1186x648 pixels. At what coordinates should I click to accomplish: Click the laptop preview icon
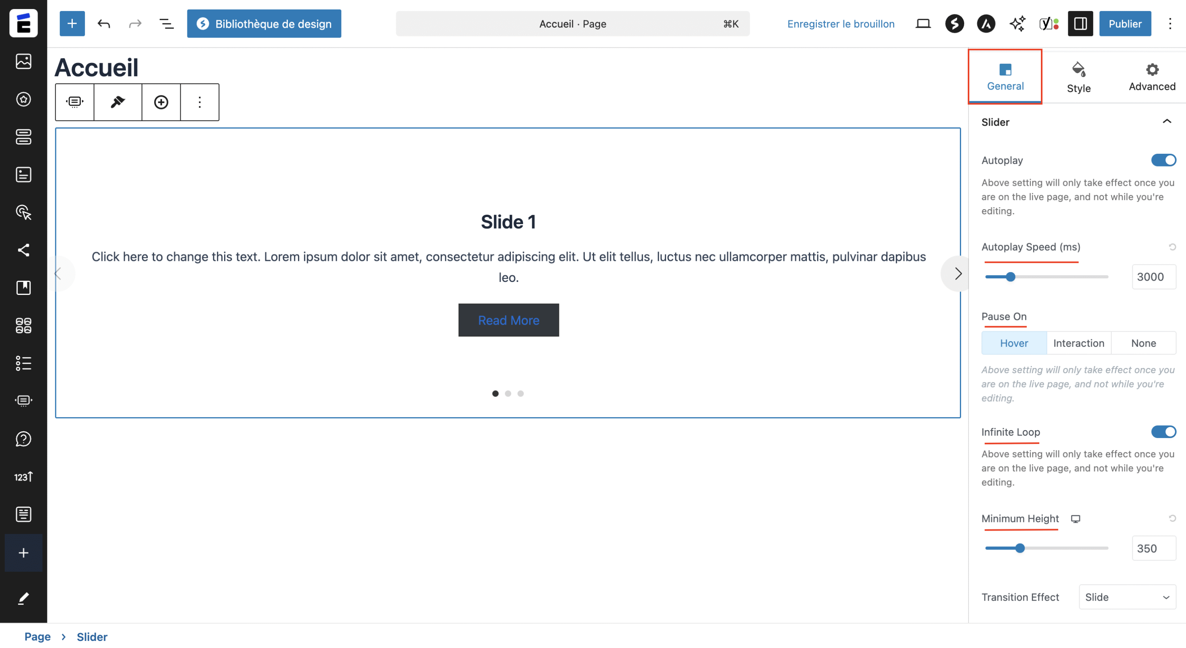tap(923, 23)
